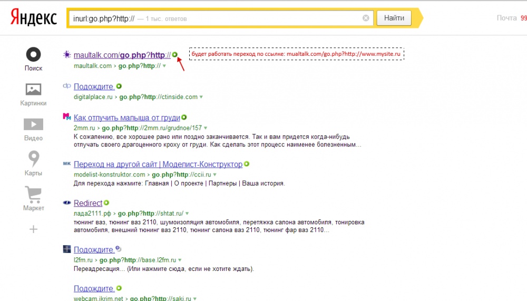Click digitalplace.ru result favicon
The height and width of the screenshot is (301, 527).
(x=67, y=86)
